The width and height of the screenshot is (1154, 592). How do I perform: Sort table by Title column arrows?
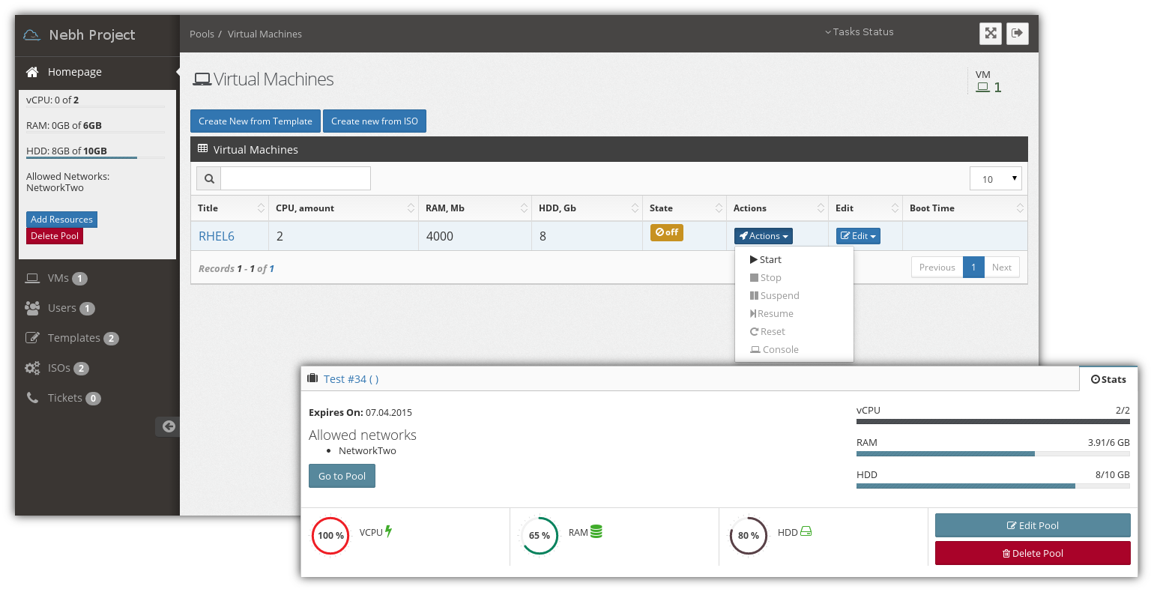pos(261,208)
